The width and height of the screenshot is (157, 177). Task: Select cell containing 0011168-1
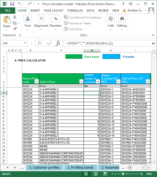(110, 139)
